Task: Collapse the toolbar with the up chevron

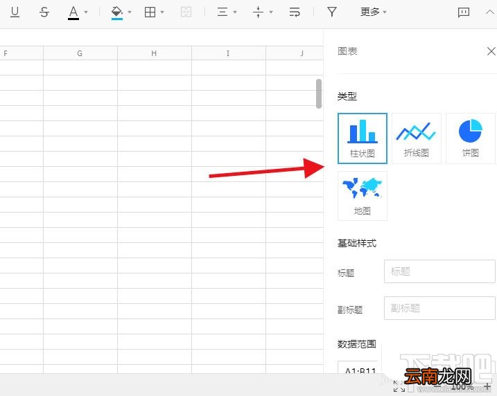Action: click(x=490, y=12)
